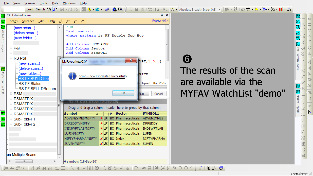Open the HP SCN side scanner tab
Screen dimensions: 313x176
click(298, 38)
